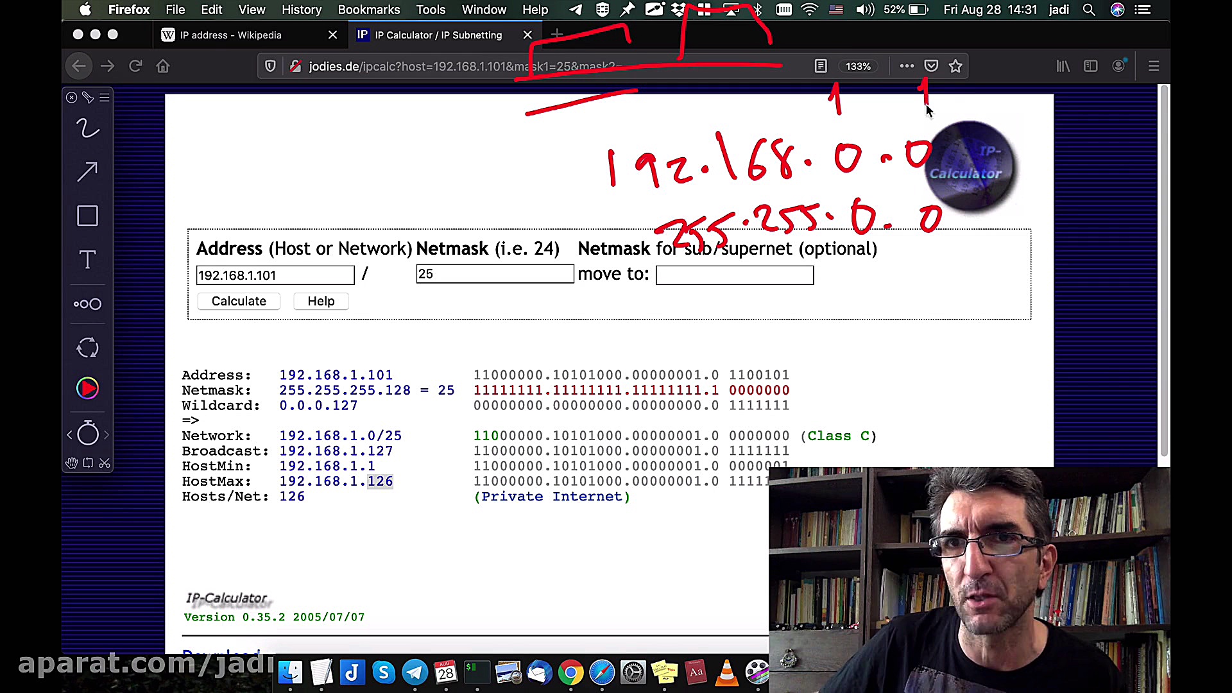Open the stroke size selector
Screen dimensions: 1232x693
pyautogui.click(x=87, y=304)
